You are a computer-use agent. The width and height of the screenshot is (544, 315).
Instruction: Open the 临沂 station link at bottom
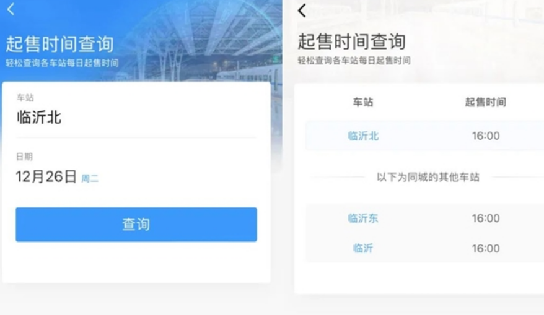pos(363,248)
